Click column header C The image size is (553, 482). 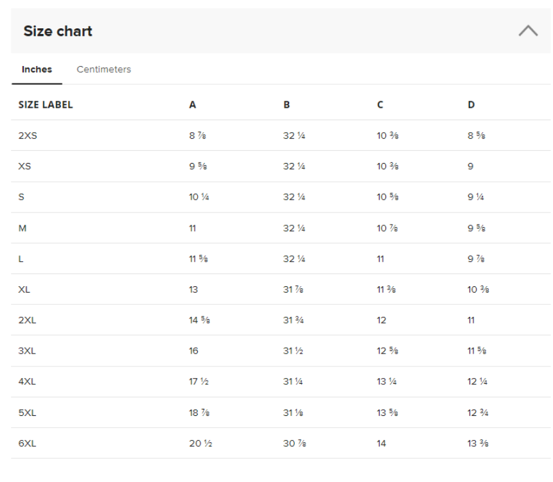[380, 105]
